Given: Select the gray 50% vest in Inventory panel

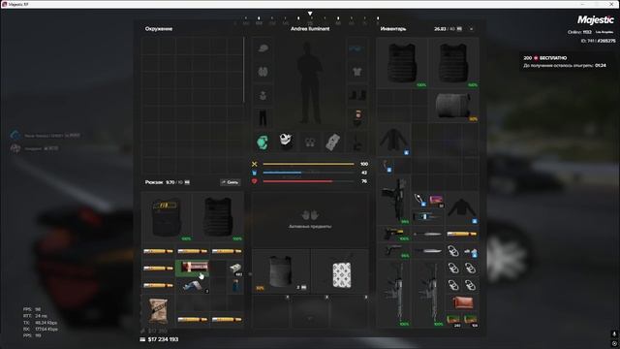Looking at the screenshot, I should (x=453, y=106).
